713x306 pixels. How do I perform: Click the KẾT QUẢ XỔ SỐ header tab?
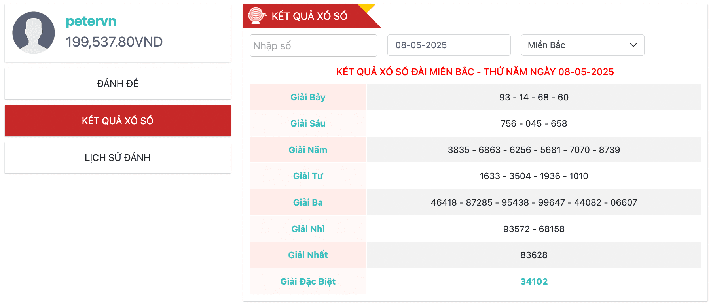(x=309, y=16)
